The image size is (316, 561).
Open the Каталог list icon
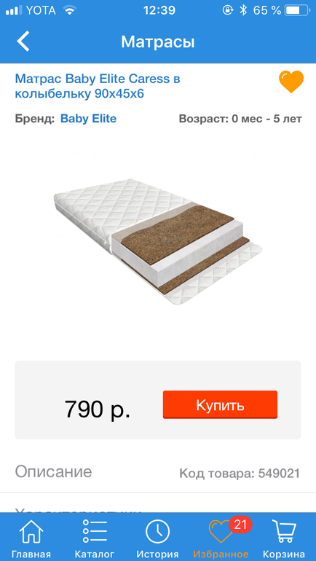[95, 532]
